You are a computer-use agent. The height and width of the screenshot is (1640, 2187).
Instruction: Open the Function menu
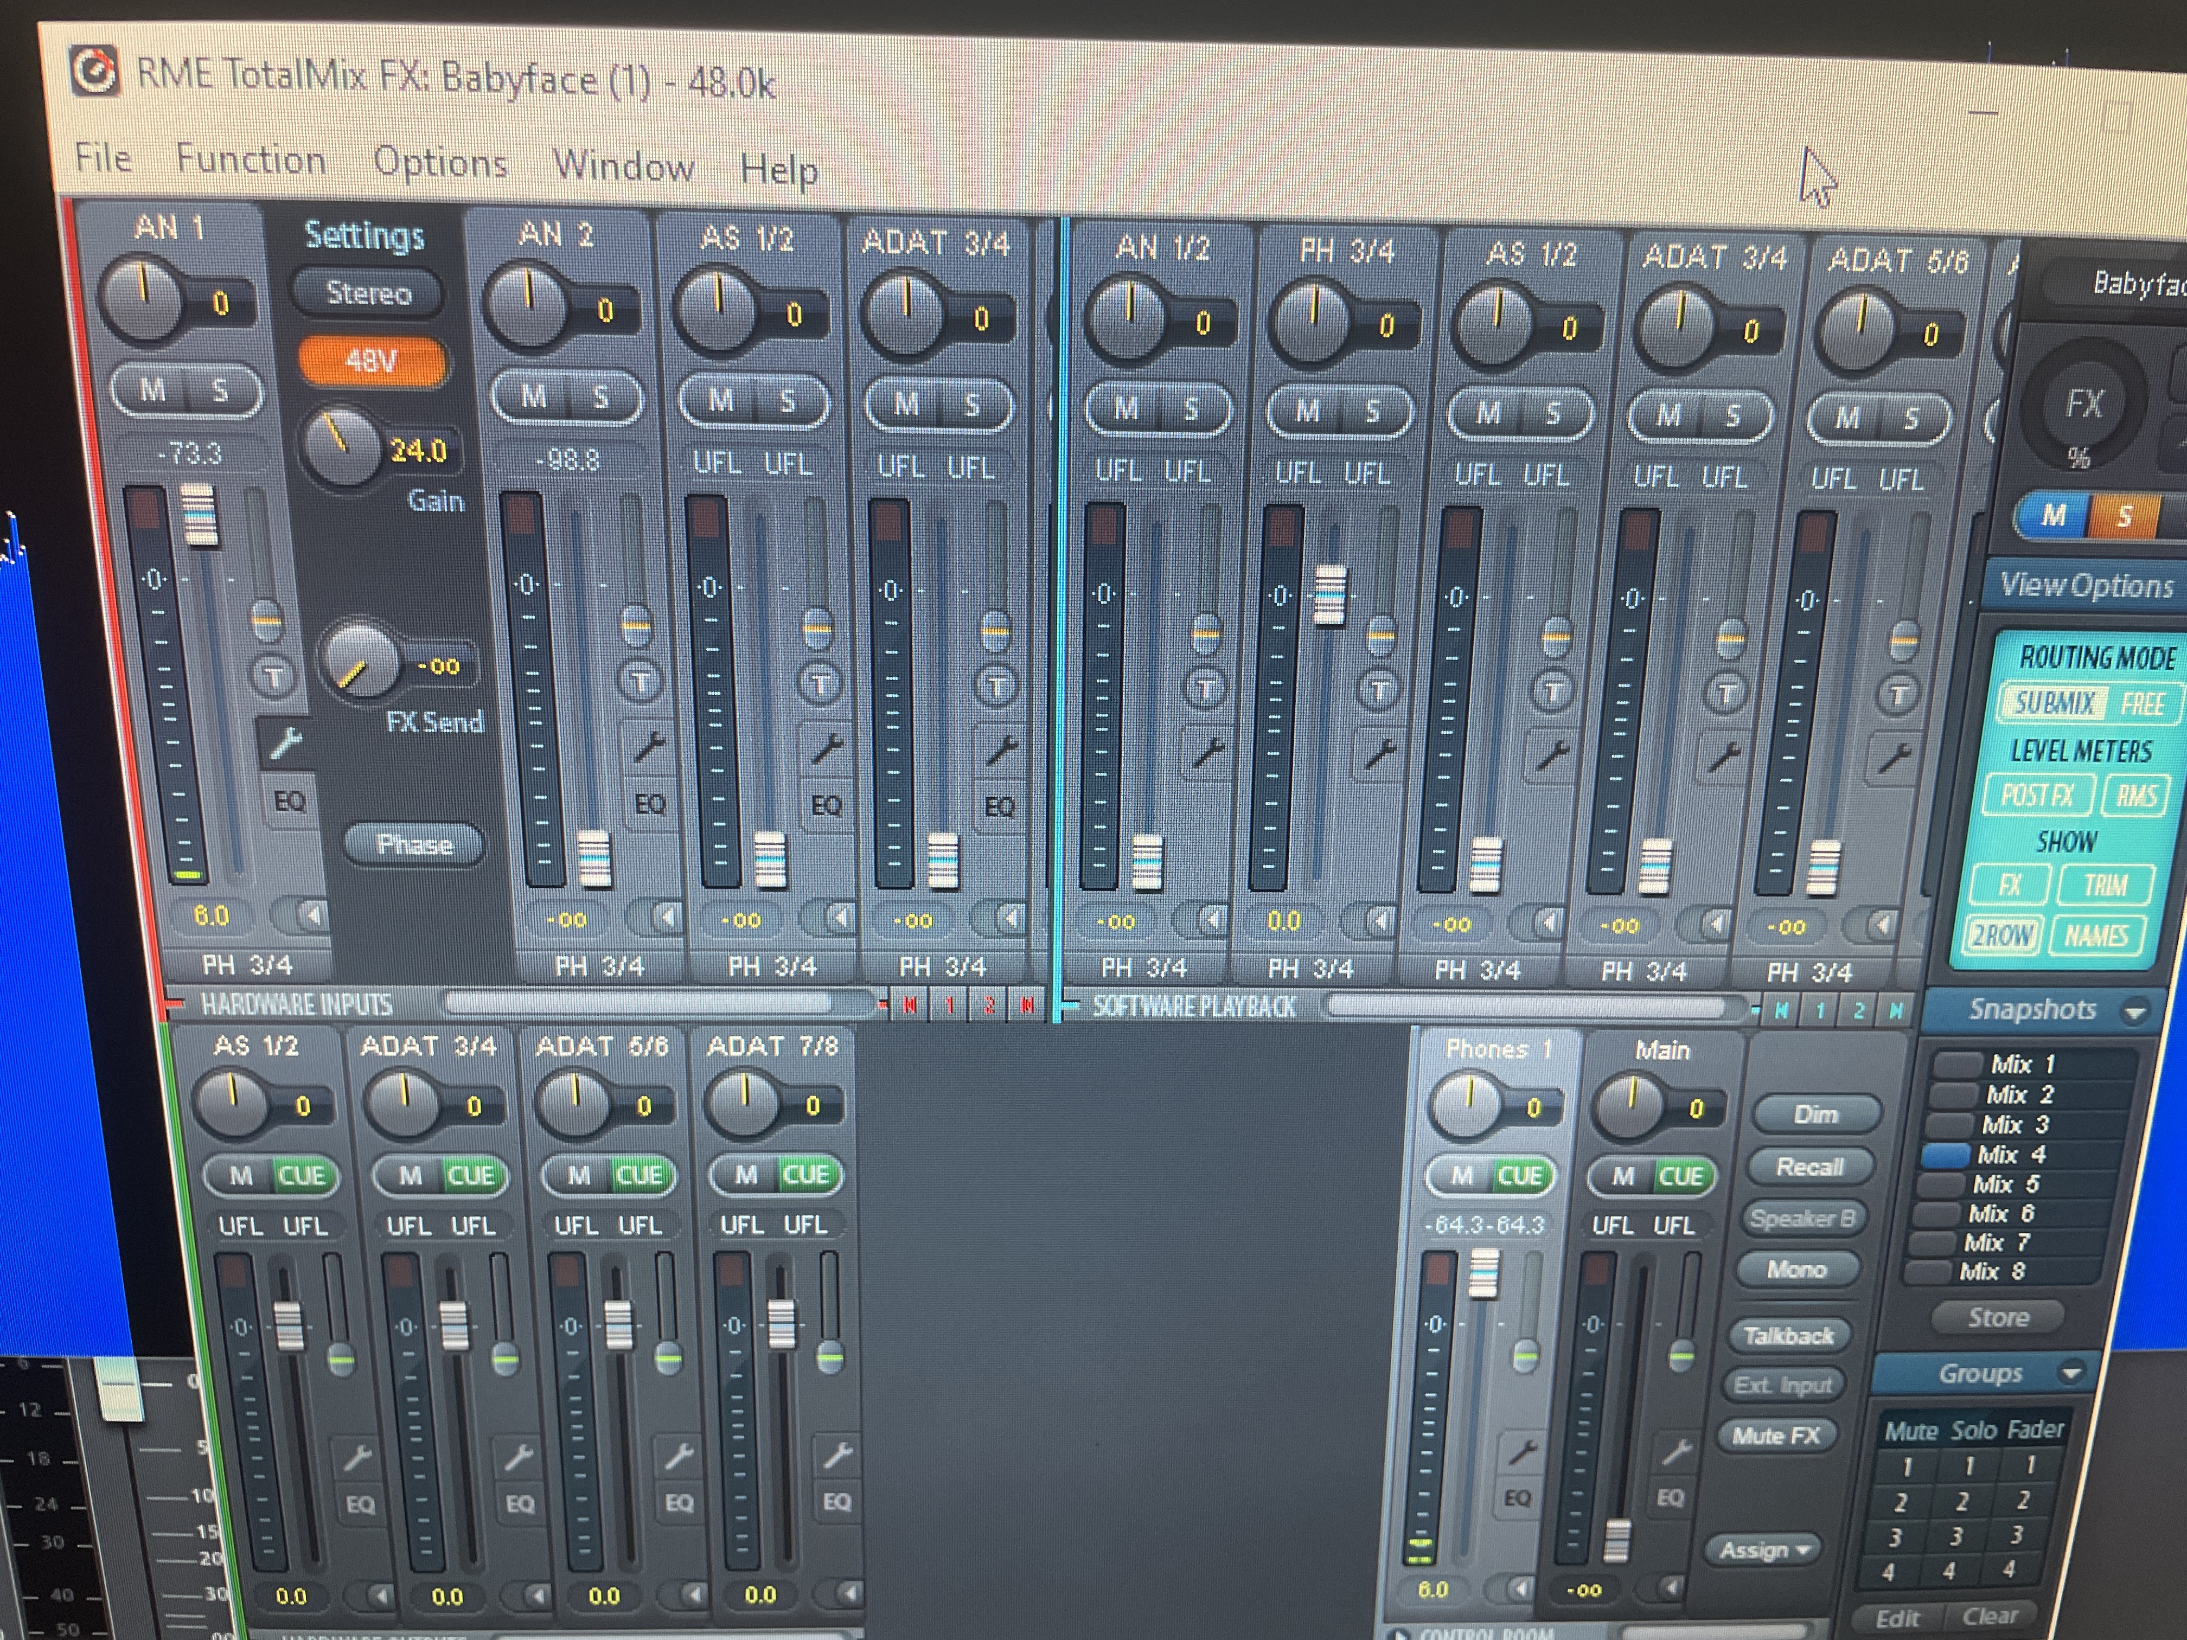coord(251,159)
